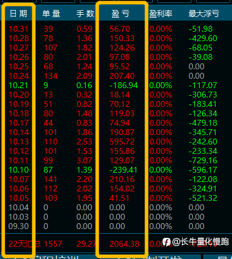Click max floating loss -479.18
This screenshot has width=232, height=259.
click(203, 123)
